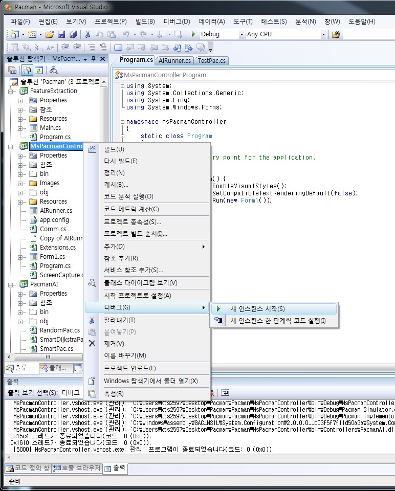This screenshot has width=395, height=491.
Task: Click the Save All toolbar icon
Action: pos(73,34)
